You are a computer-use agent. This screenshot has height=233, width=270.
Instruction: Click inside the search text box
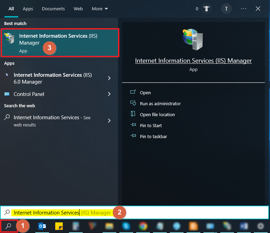pyautogui.click(x=134, y=212)
